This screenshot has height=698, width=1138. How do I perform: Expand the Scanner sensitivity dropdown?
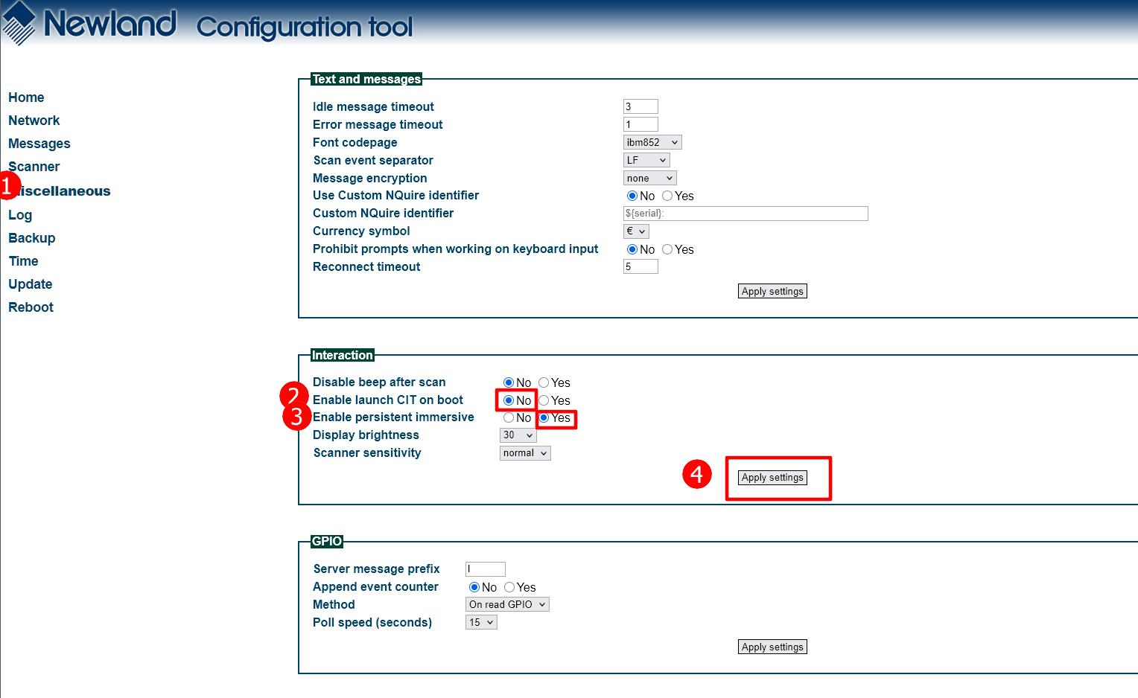524,453
